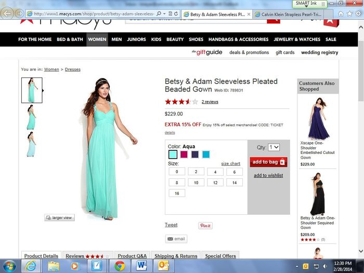The height and width of the screenshot is (273, 364).
Task: Click the Tweet link
Action: 171,225
